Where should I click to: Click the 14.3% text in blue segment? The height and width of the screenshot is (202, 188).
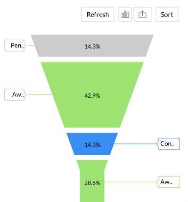(92, 145)
